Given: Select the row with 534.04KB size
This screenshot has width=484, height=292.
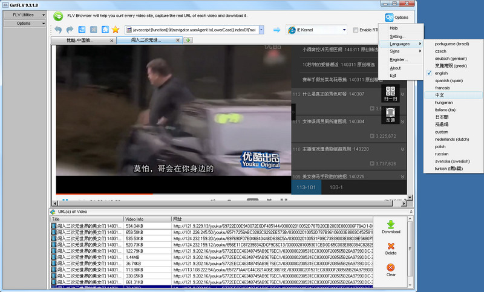Looking at the screenshot, I should point(212,226).
